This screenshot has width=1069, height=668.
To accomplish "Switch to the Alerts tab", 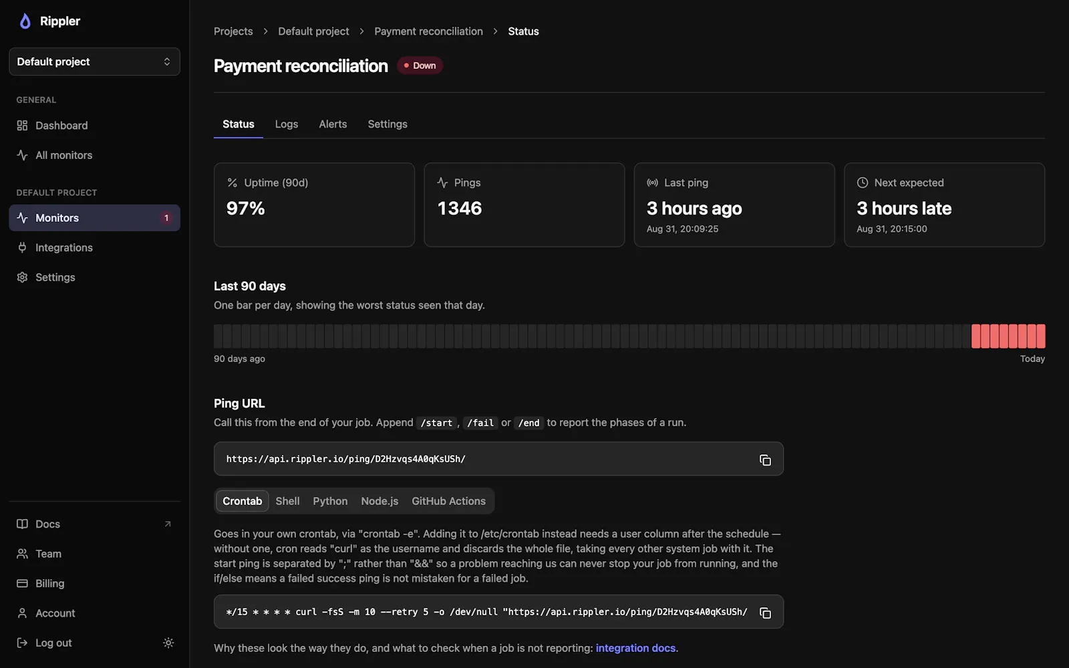I will (333, 124).
